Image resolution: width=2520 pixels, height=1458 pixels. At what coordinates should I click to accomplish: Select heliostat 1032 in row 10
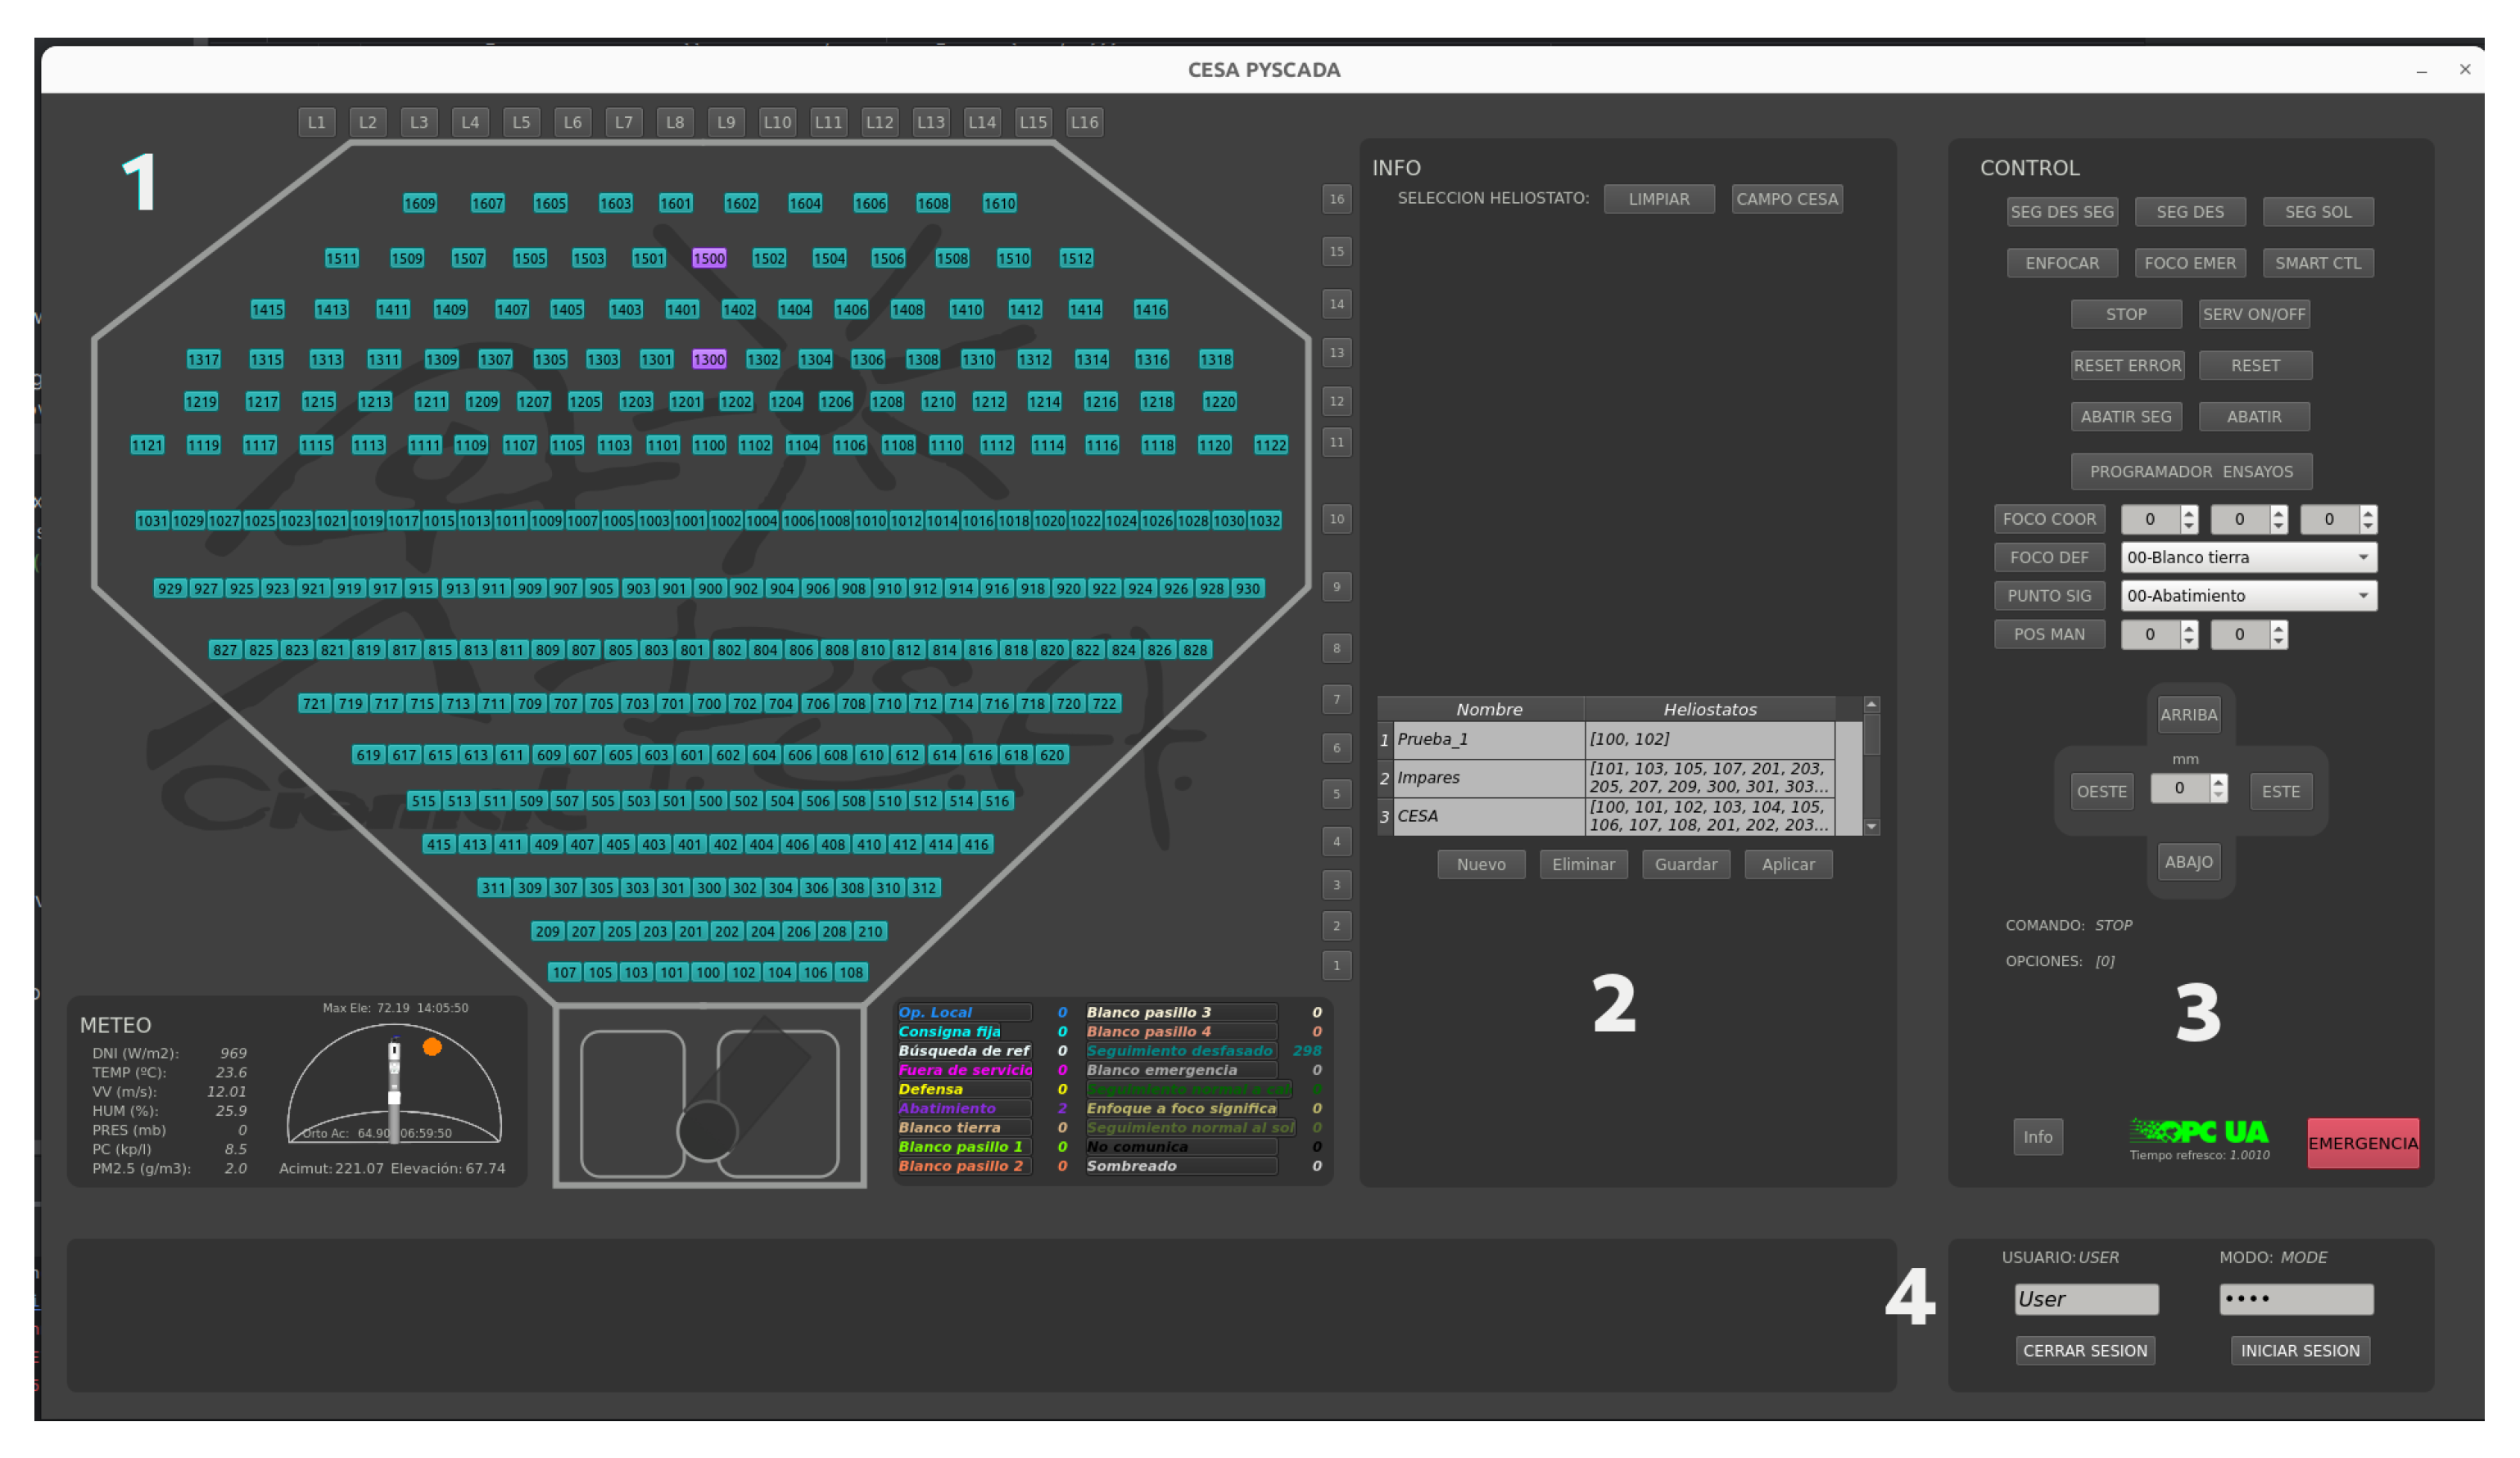1264,521
